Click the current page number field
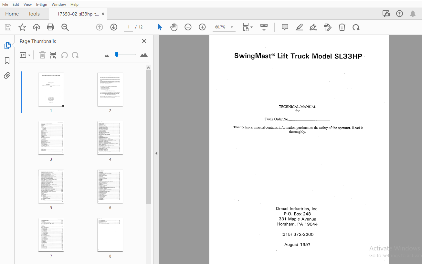The image size is (422, 264). 129,27
